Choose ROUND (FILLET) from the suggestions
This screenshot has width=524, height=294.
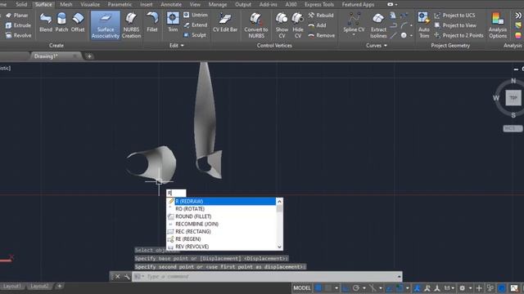221,216
